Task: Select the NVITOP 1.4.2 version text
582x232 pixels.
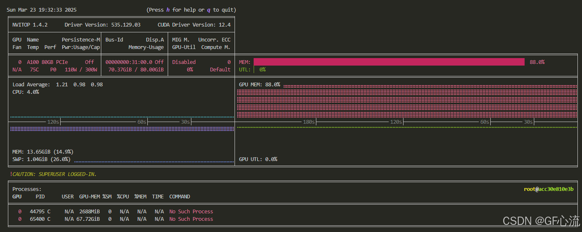Action: point(30,25)
